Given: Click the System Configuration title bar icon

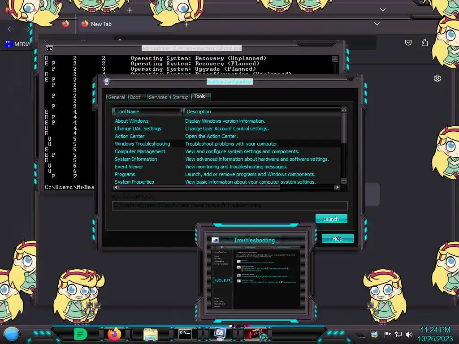Looking at the screenshot, I should pos(107,81).
